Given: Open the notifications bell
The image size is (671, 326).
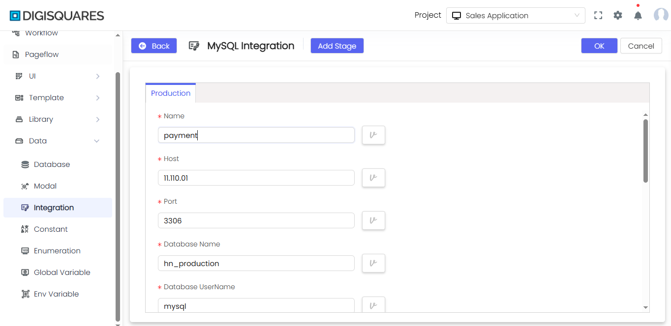Looking at the screenshot, I should (638, 15).
